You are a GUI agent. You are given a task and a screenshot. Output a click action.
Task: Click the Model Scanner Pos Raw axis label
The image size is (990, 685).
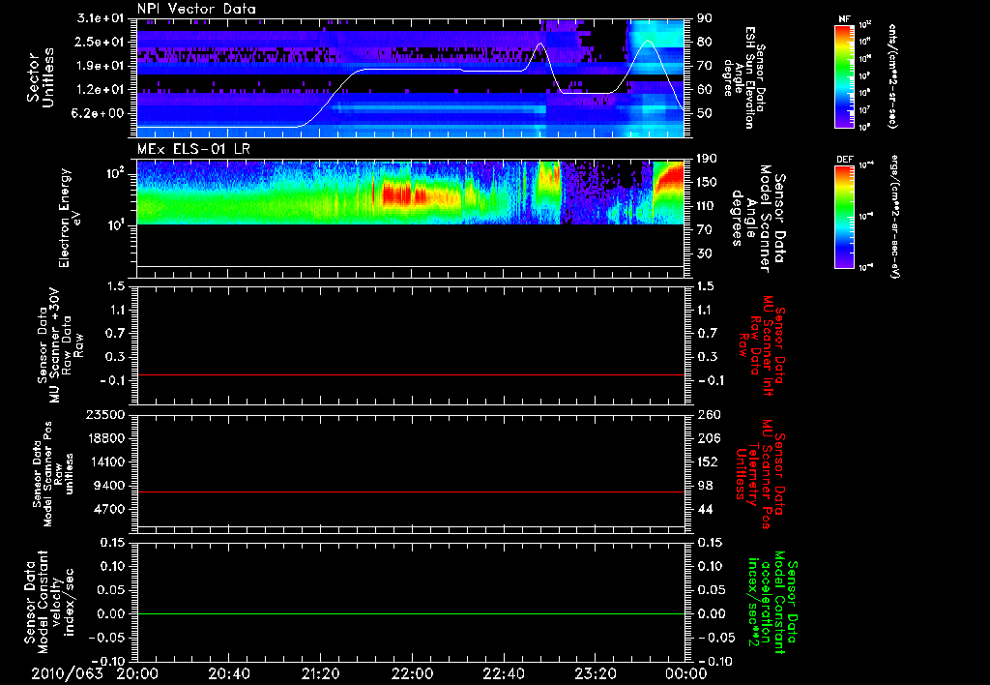click(52, 474)
